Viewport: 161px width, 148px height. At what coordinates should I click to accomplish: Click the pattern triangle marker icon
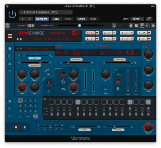[45, 99]
